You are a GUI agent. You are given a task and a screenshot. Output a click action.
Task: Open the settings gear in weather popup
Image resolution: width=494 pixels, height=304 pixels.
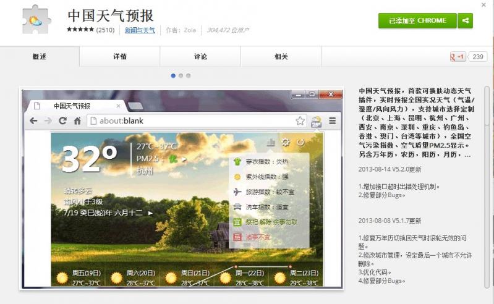point(285,143)
